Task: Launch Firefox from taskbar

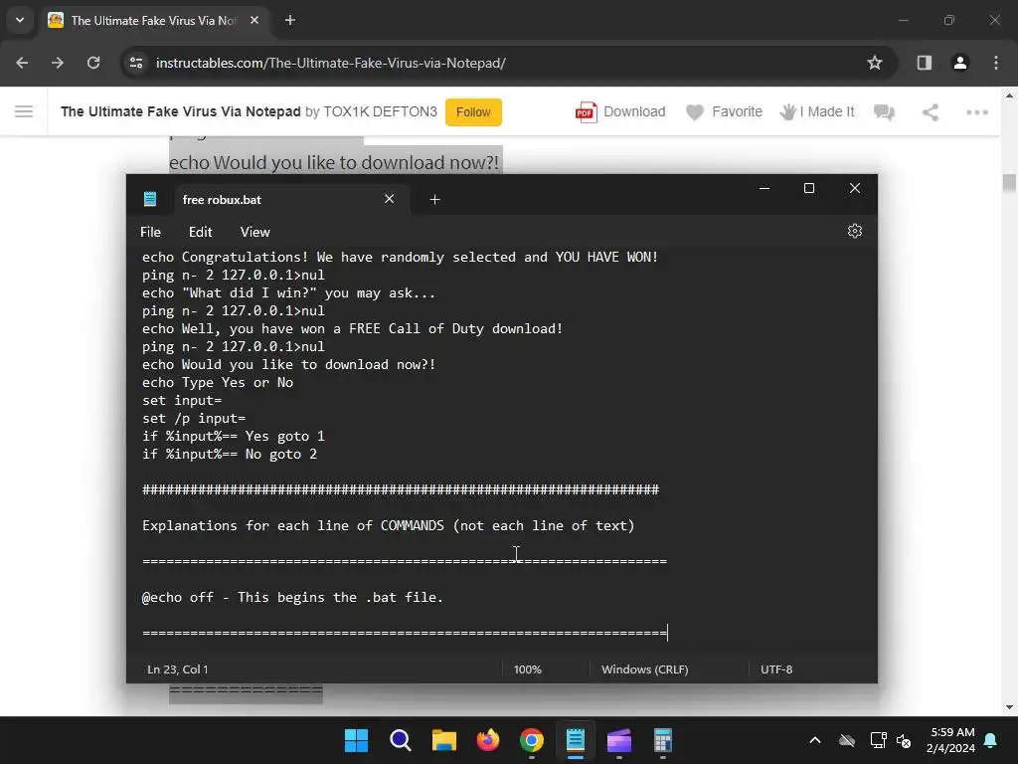Action: [x=487, y=740]
